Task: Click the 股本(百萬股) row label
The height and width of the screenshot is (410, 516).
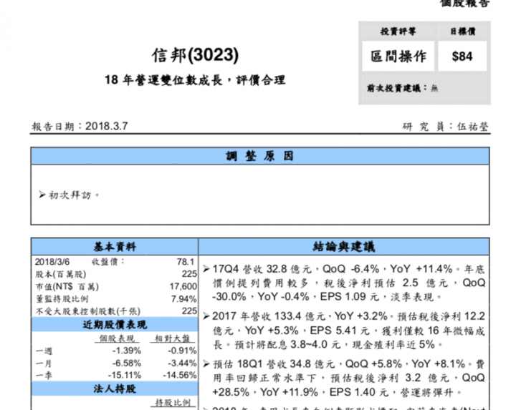Action: [60, 274]
